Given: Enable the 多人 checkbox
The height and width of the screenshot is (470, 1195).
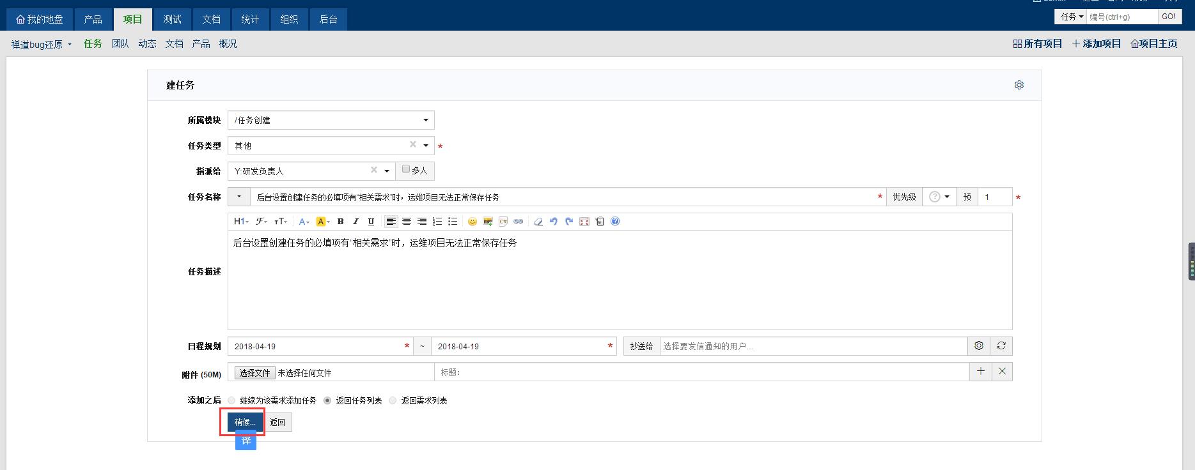Looking at the screenshot, I should click(x=406, y=170).
